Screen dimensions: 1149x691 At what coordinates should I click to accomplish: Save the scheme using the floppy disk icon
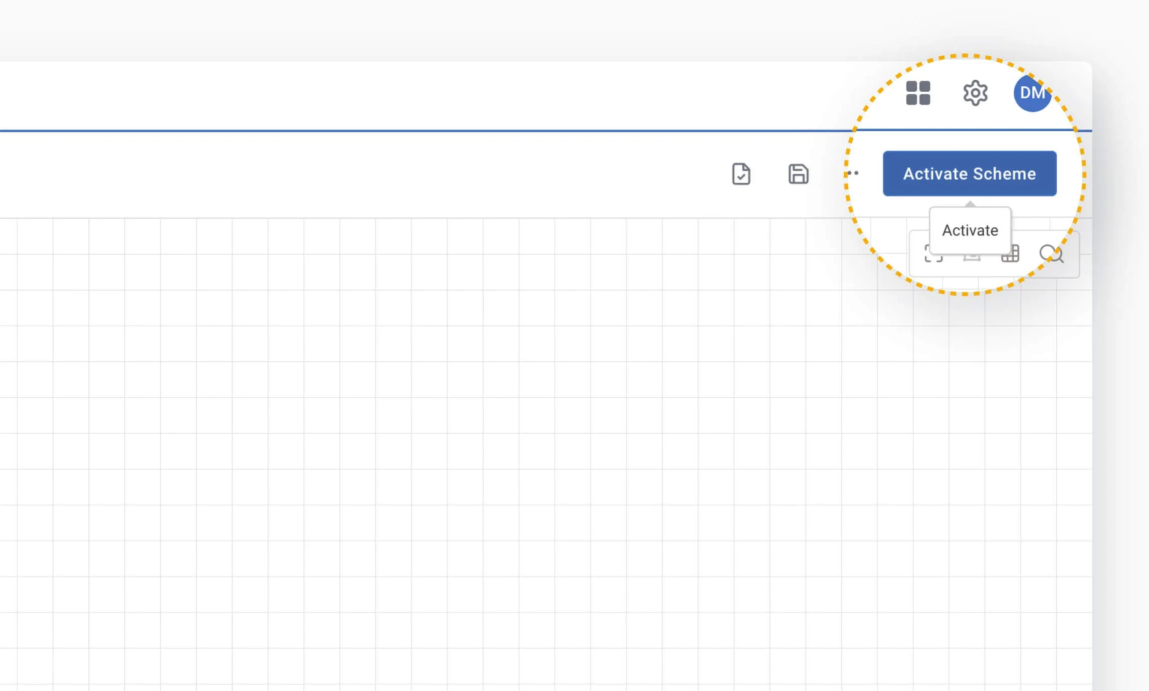pyautogui.click(x=798, y=174)
